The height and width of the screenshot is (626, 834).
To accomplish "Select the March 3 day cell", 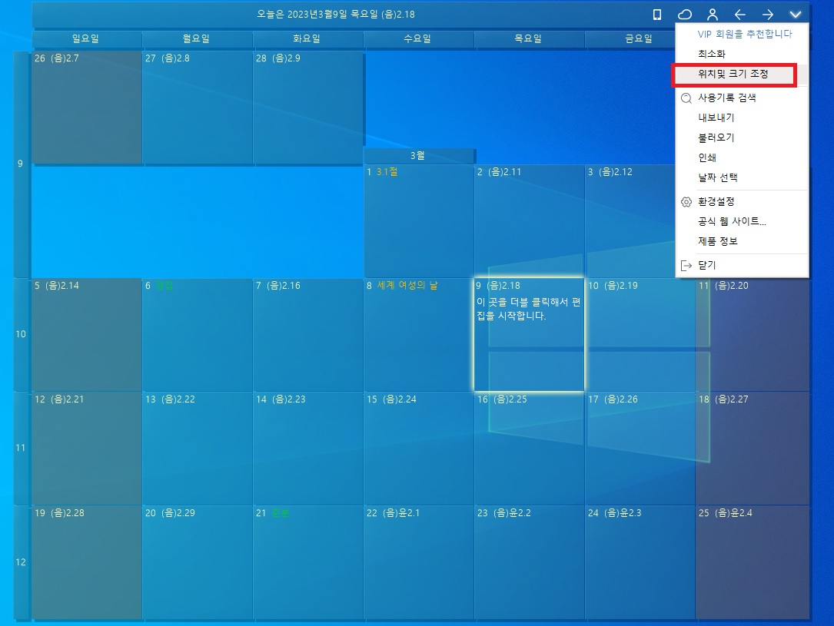I will point(630,221).
